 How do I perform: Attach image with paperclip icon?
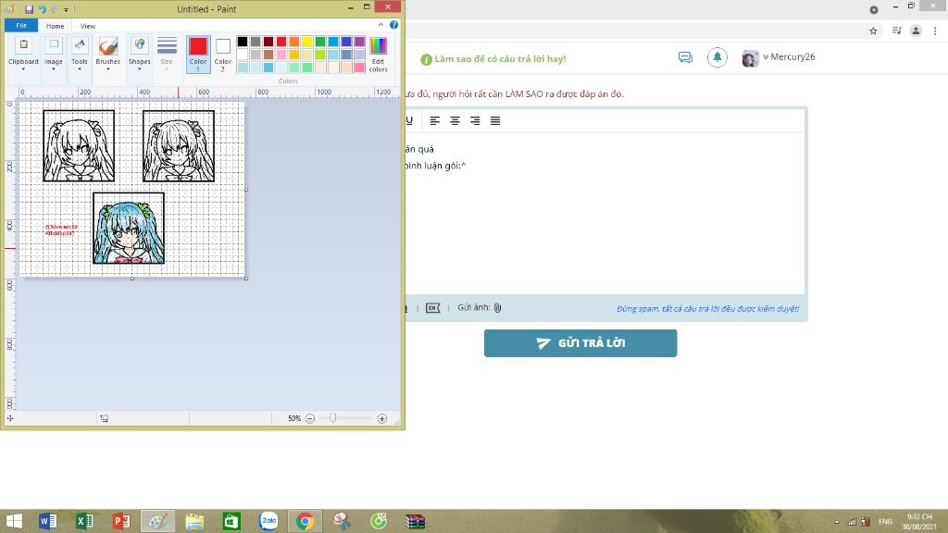pyautogui.click(x=497, y=307)
